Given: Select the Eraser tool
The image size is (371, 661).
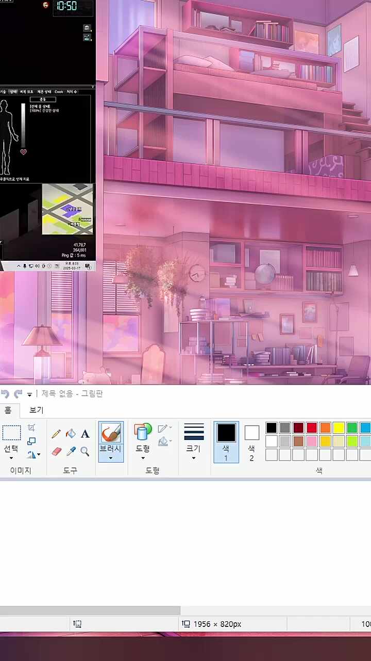Looking at the screenshot, I should click(x=57, y=452).
